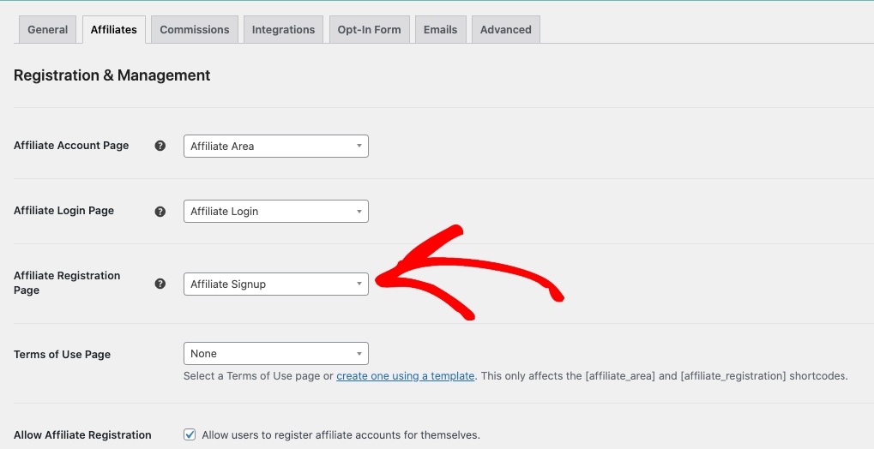The height and width of the screenshot is (449, 874).
Task: Click 'Allow users to register affiliate accounts' label text
Action: [x=341, y=434]
